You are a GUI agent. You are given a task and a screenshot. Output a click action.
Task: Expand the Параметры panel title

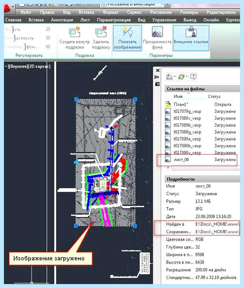[161, 55]
